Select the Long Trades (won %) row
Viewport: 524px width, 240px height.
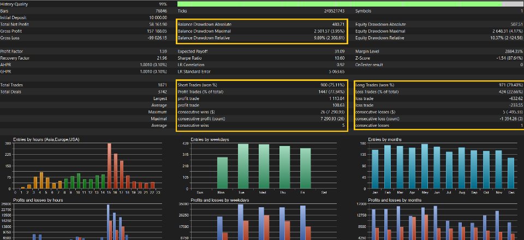point(439,85)
